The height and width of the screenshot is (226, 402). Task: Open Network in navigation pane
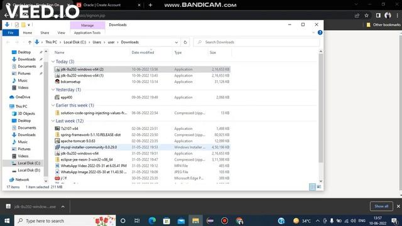tap(22, 180)
